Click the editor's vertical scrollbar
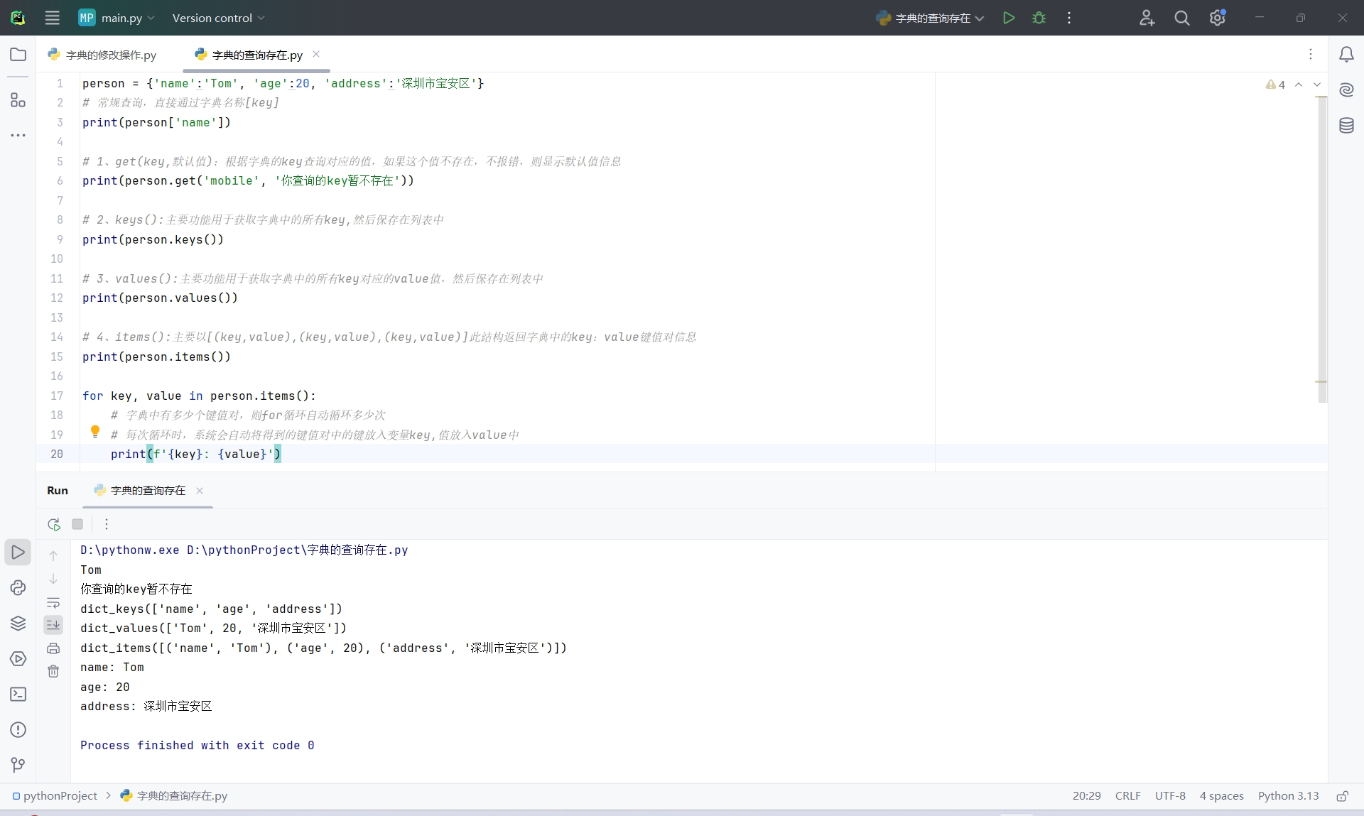Image resolution: width=1364 pixels, height=816 pixels. coord(1321,249)
